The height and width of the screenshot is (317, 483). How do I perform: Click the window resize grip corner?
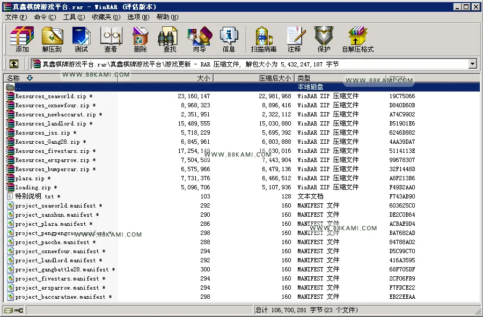pyautogui.click(x=478, y=311)
